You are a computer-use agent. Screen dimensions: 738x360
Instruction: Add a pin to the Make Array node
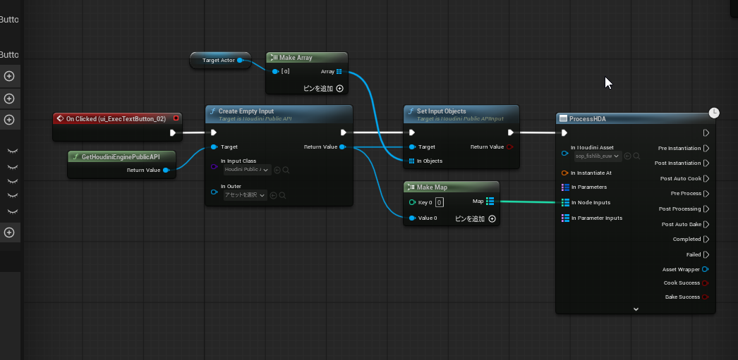point(339,89)
